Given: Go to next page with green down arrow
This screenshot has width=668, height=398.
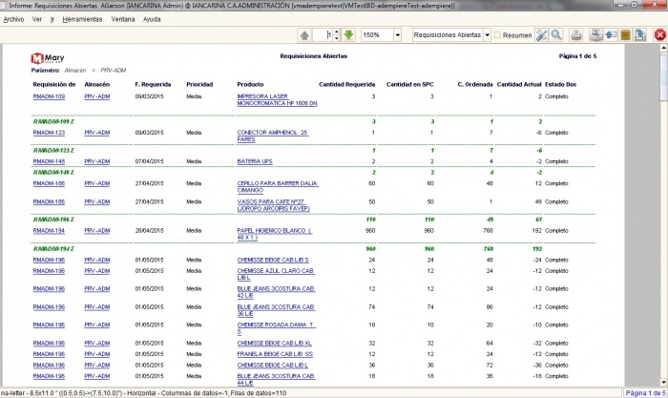Looking at the screenshot, I should pos(348,35).
